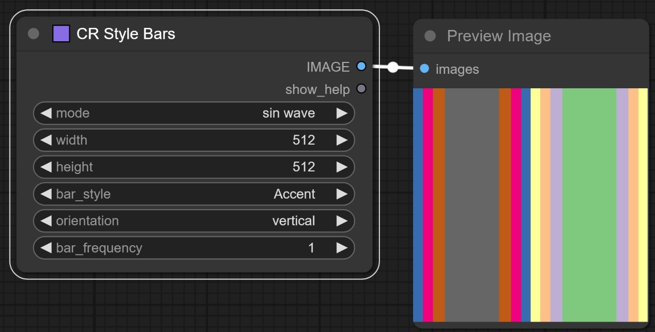Screen dimensions: 655x332
Task: Click the link midpoint between IMAGE and images
Action: click(393, 67)
